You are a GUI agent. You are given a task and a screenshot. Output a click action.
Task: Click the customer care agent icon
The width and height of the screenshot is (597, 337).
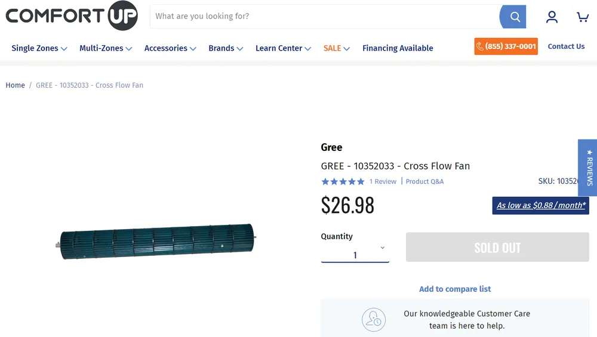click(374, 320)
